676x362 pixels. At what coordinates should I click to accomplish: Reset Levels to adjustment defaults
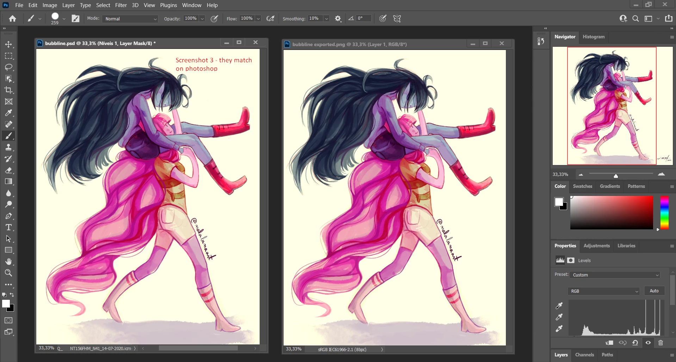tap(635, 343)
